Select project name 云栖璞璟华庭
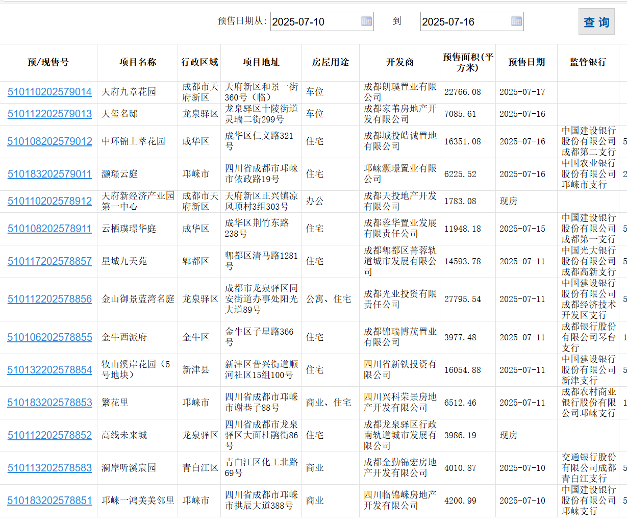The height and width of the screenshot is (525, 627). coord(129,229)
